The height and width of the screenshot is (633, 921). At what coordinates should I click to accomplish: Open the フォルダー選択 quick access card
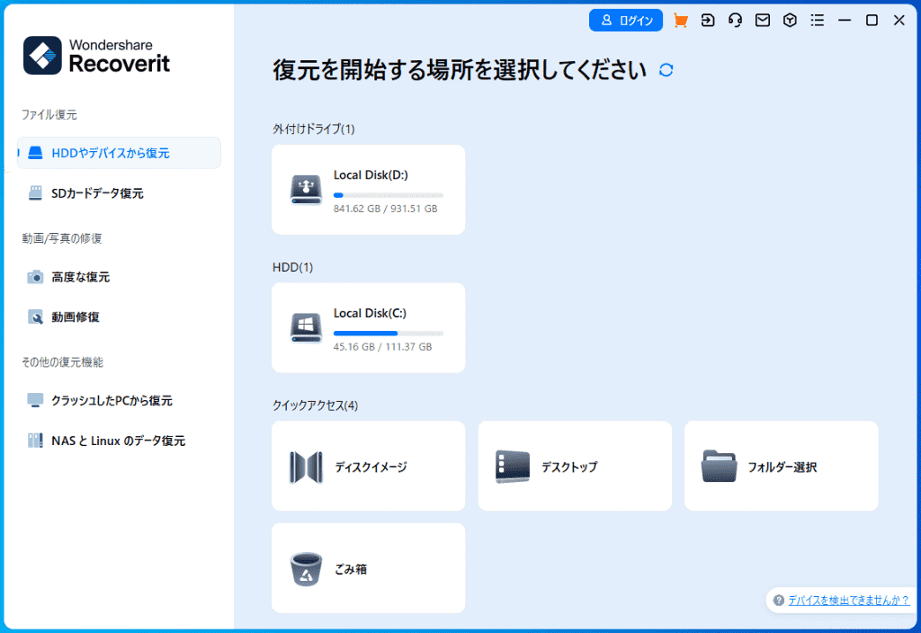coord(782,466)
